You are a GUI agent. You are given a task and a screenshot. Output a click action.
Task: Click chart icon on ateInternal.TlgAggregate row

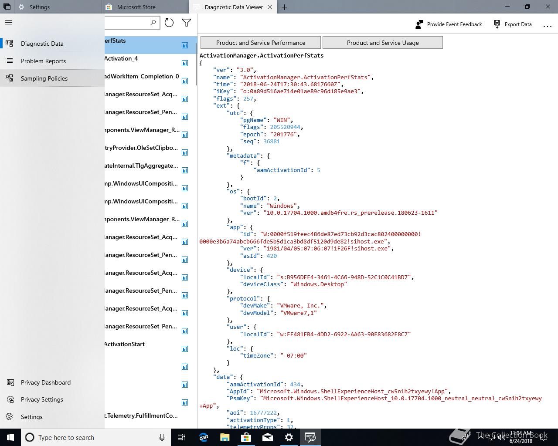185,170
